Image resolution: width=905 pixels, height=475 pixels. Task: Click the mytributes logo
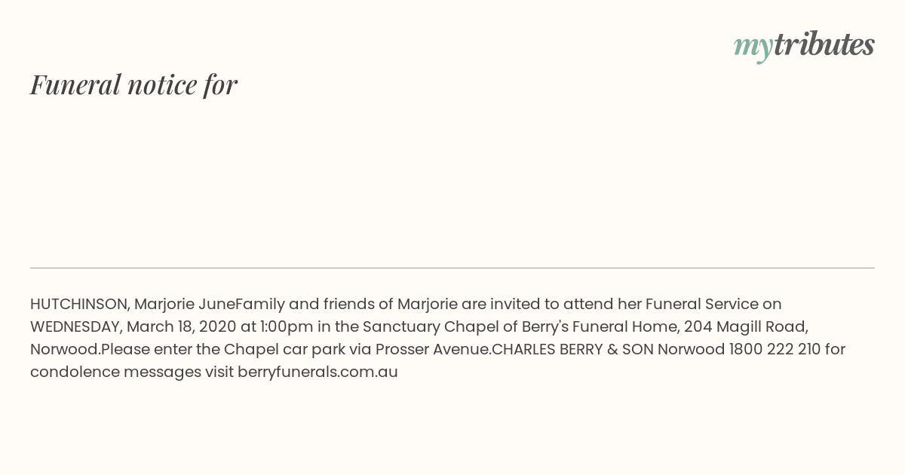click(x=804, y=46)
